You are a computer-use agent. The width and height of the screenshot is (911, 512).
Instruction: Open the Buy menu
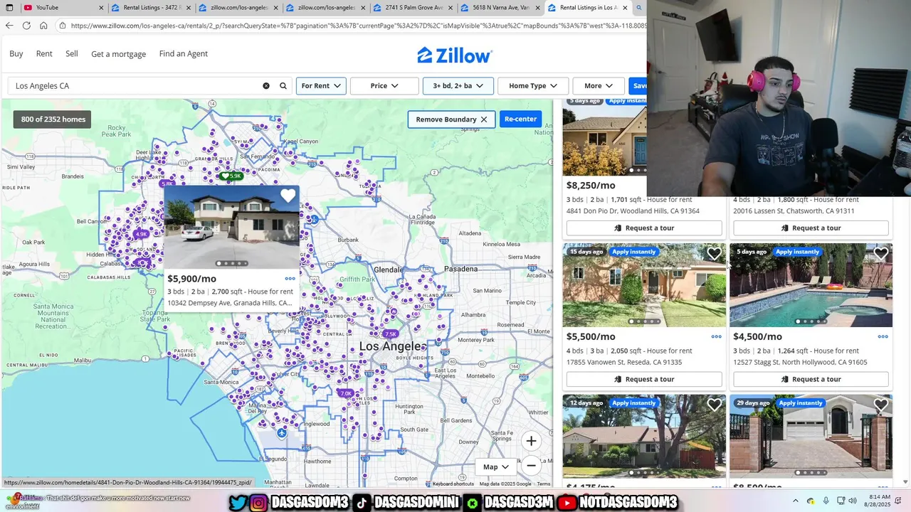pos(16,54)
